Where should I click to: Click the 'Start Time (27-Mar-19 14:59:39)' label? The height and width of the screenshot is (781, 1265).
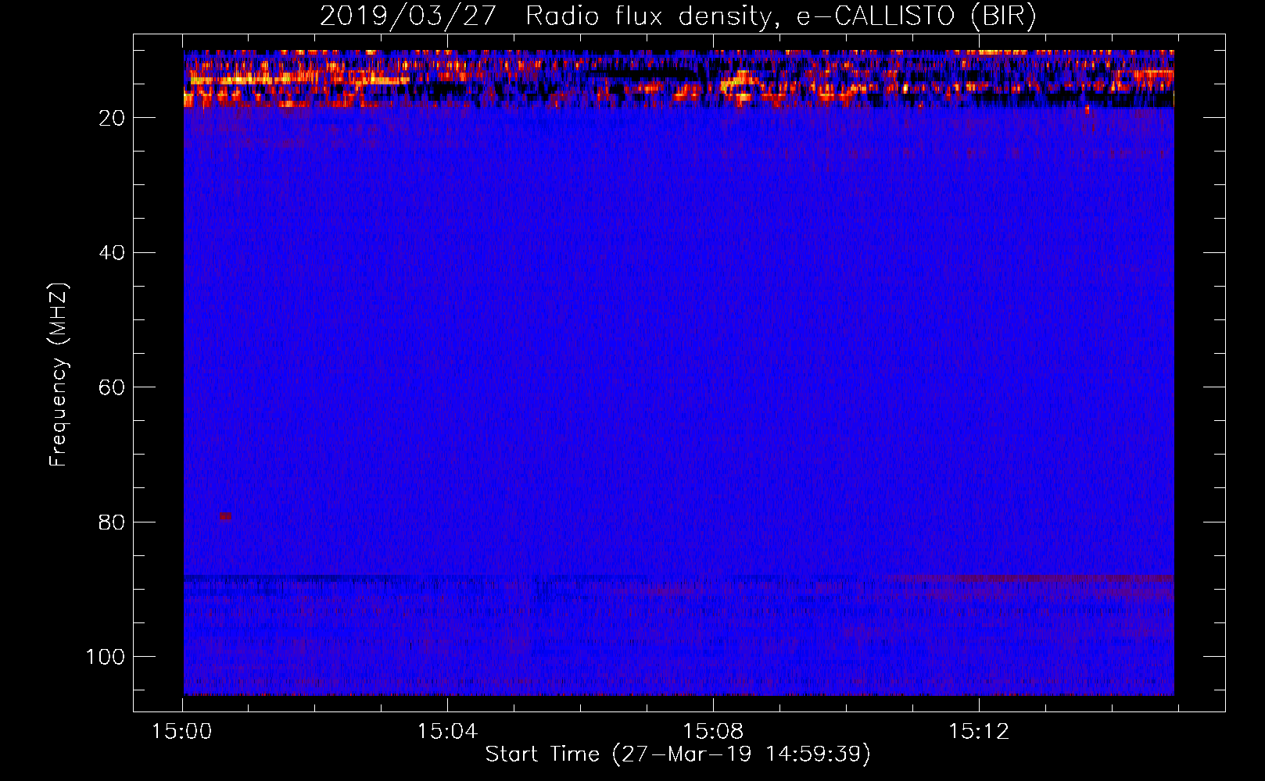pos(678,754)
